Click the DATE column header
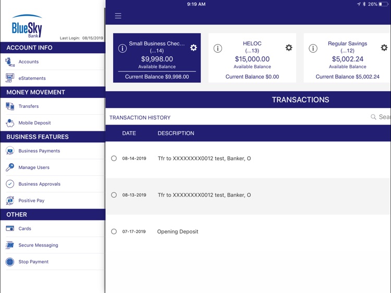The image size is (391, 293). (x=129, y=133)
